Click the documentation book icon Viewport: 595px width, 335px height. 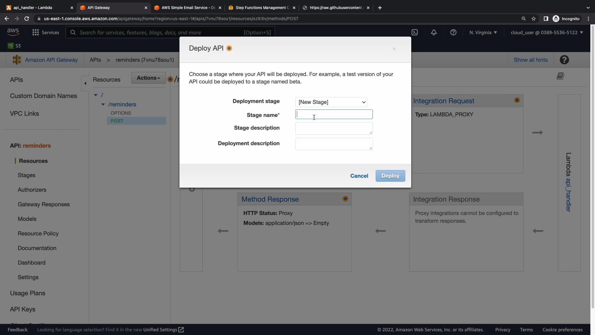[560, 76]
